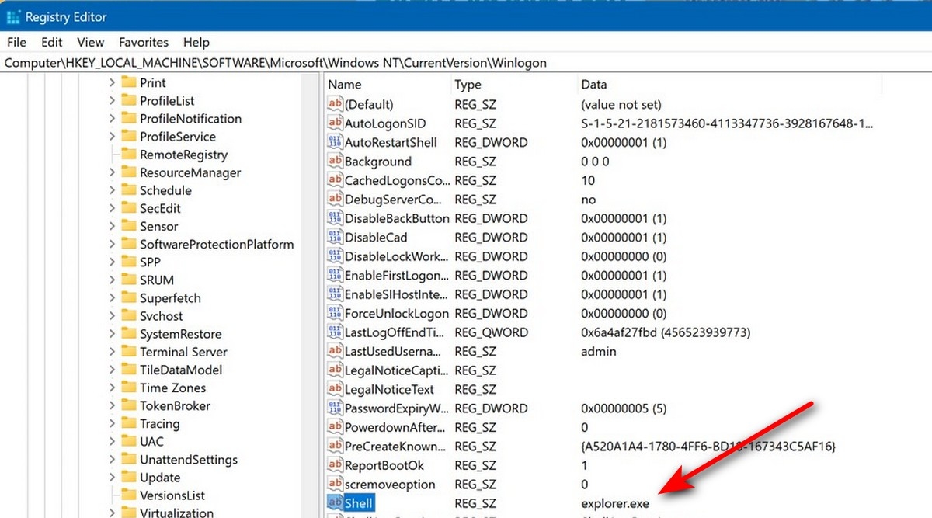Click the ForceUnlockLogon DWORD icon
The height and width of the screenshot is (518, 932).
(336, 313)
